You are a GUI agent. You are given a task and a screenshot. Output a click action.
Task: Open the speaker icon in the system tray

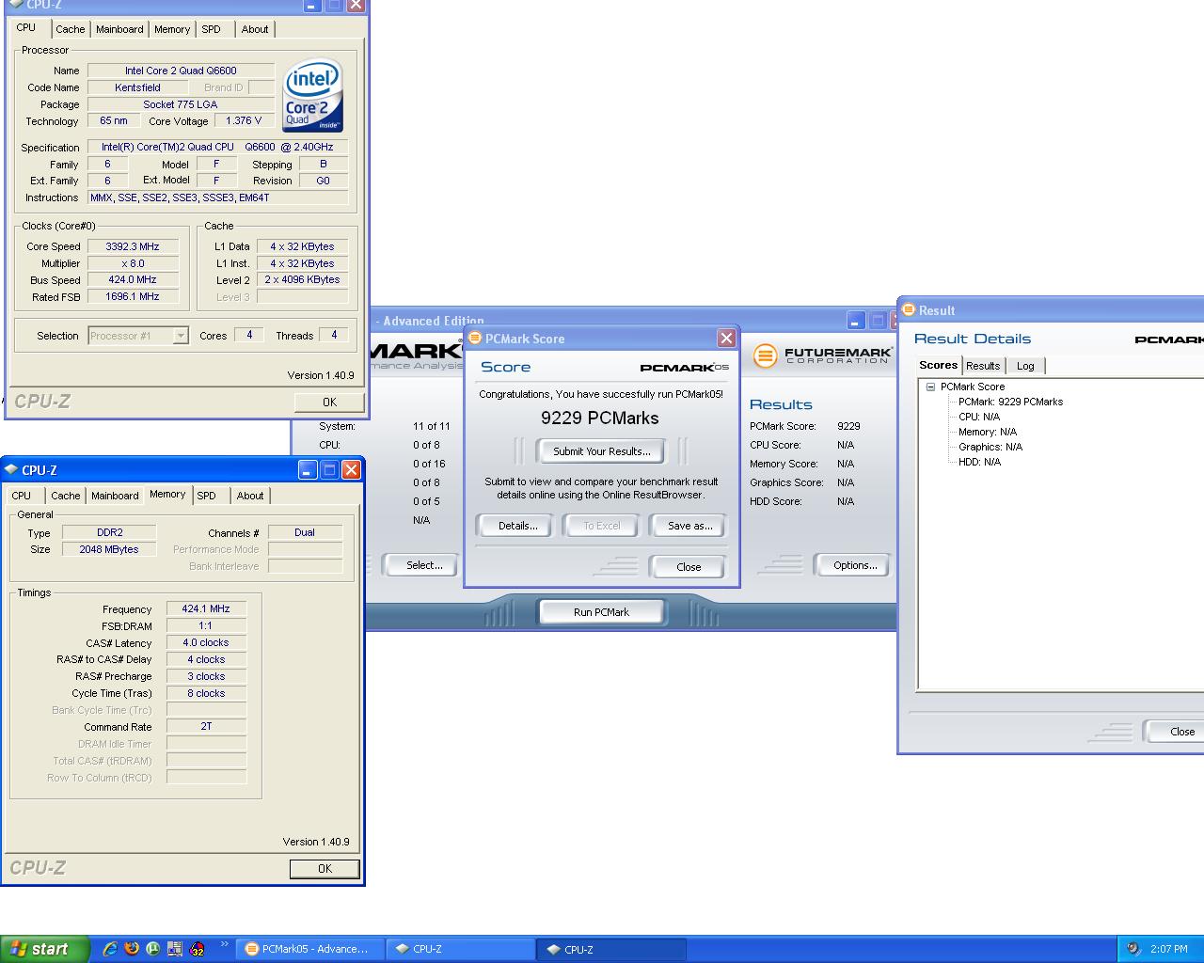[x=1133, y=949]
